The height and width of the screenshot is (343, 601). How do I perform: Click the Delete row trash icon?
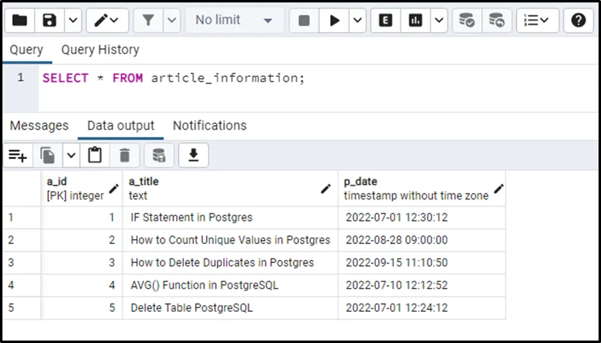[125, 156]
